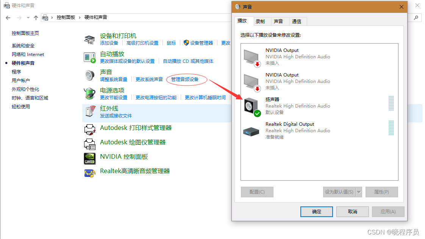The height and width of the screenshot is (239, 425).
Task: Open the 添加设备 link
Action: click(x=109, y=43)
